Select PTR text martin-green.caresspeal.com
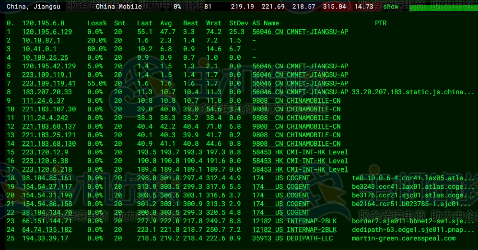478x250 pixels. (404, 238)
